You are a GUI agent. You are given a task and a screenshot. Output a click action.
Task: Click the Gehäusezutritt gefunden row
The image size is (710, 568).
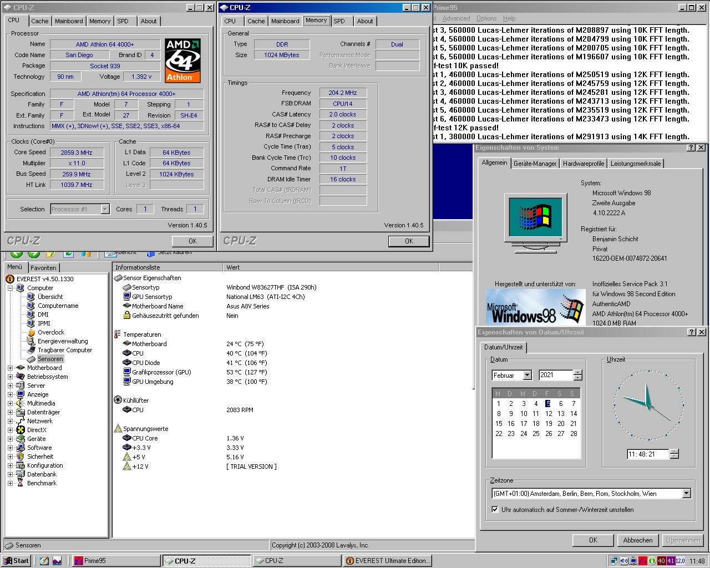click(x=180, y=316)
